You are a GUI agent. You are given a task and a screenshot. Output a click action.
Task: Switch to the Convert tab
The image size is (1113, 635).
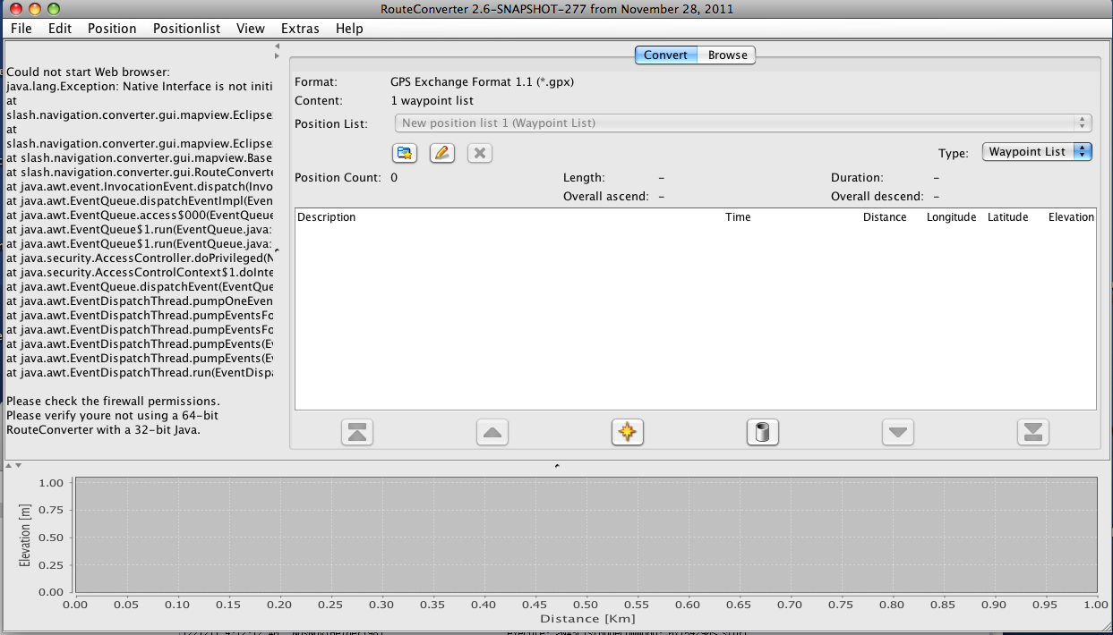666,55
